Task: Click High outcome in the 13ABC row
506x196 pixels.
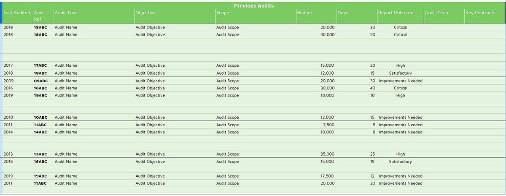Action: [x=401, y=154]
